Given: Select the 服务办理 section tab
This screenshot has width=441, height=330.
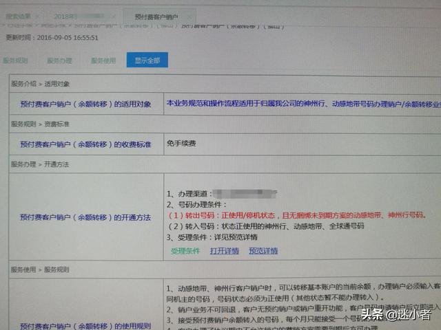Looking at the screenshot, I should [x=59, y=60].
